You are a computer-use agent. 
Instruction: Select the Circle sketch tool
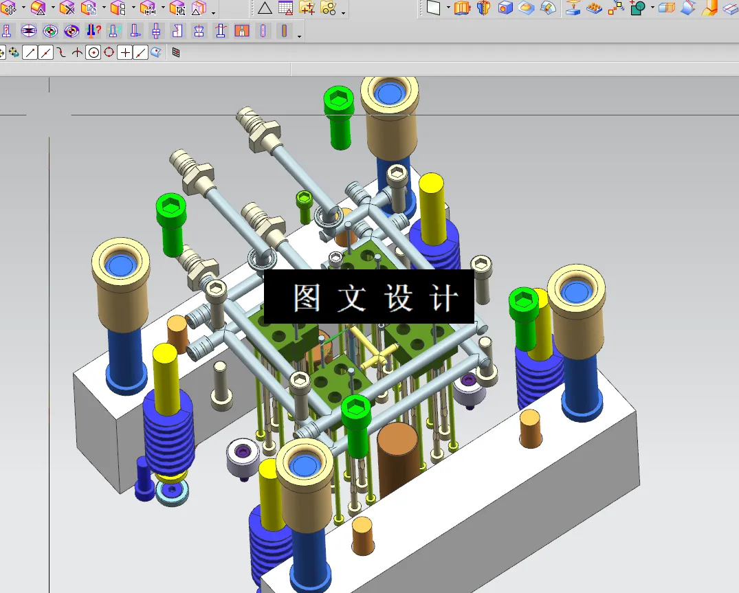click(x=93, y=52)
